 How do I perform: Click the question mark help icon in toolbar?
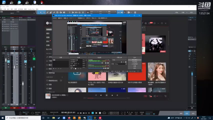click(69, 12)
